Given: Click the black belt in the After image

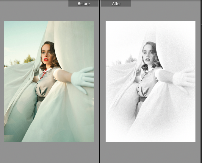Looking at the screenshot, I should [143, 99].
